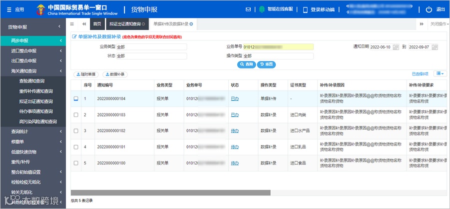Open the column settings dropdown near 已选择0项
The image size is (450, 209).
(x=440, y=74)
